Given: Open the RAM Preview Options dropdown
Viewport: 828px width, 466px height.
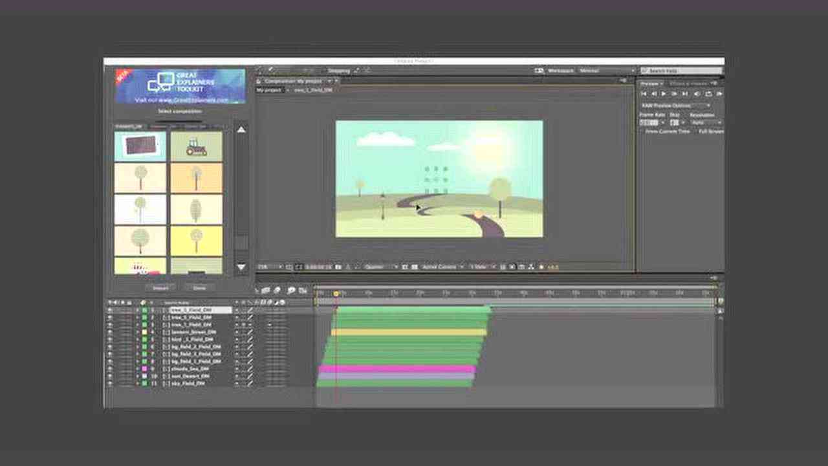Looking at the screenshot, I should [675, 105].
